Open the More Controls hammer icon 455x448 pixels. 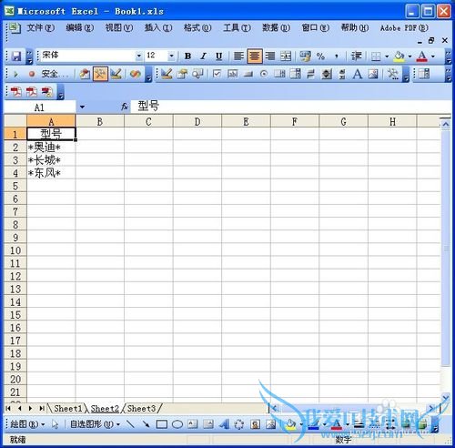click(x=393, y=74)
